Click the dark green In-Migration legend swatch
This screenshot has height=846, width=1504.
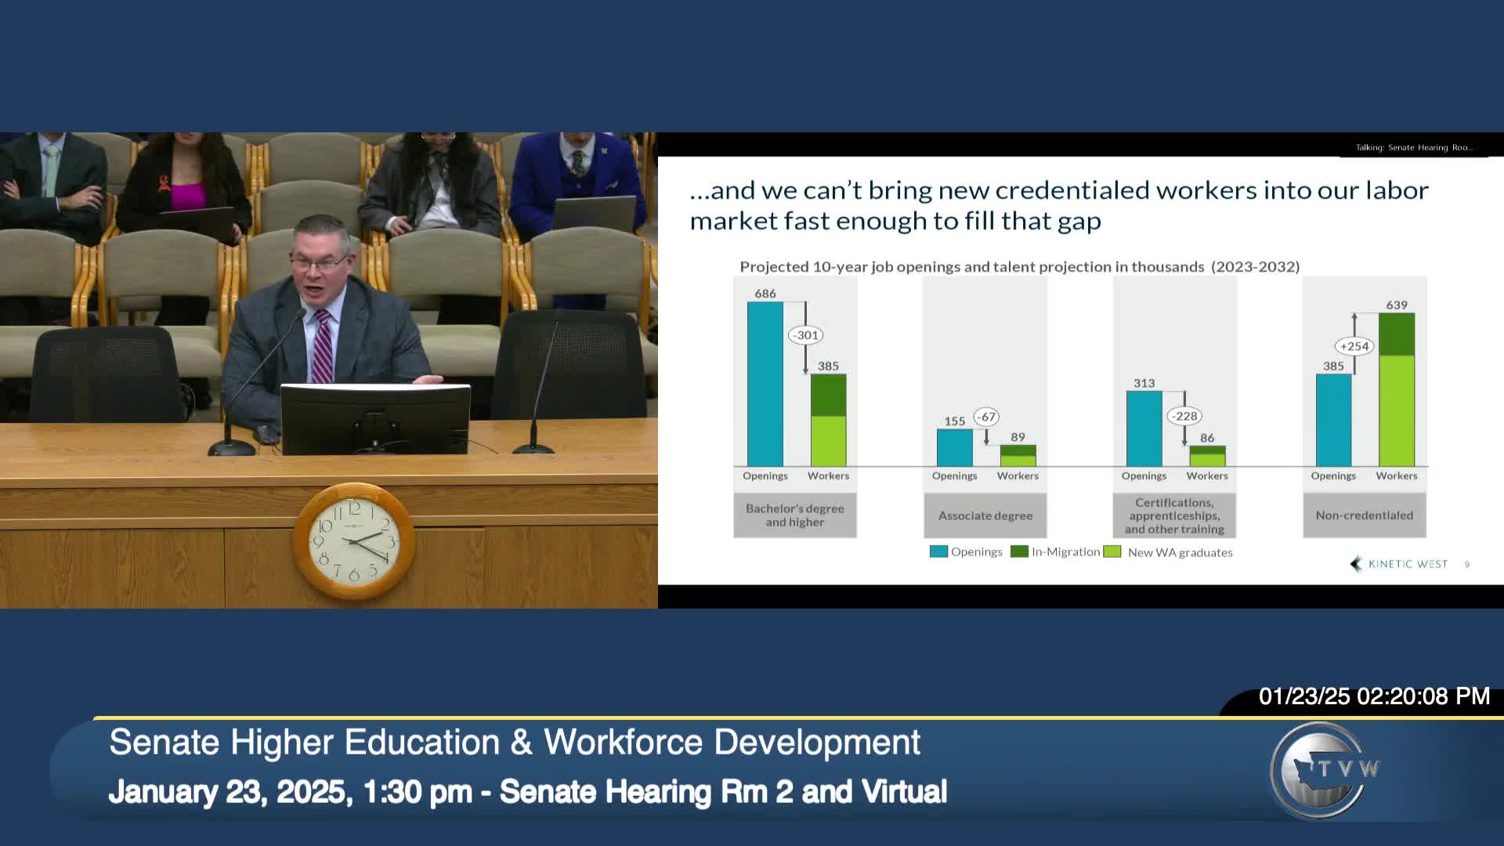point(1019,551)
